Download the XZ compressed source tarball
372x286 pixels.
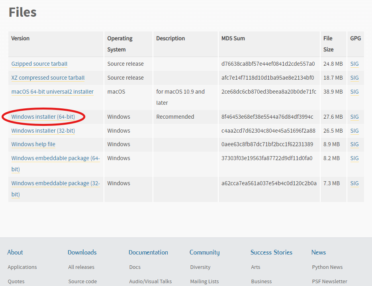click(x=48, y=78)
